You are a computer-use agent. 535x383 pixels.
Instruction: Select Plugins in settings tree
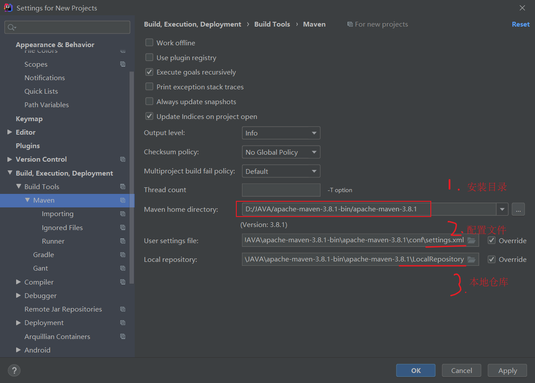click(x=27, y=146)
